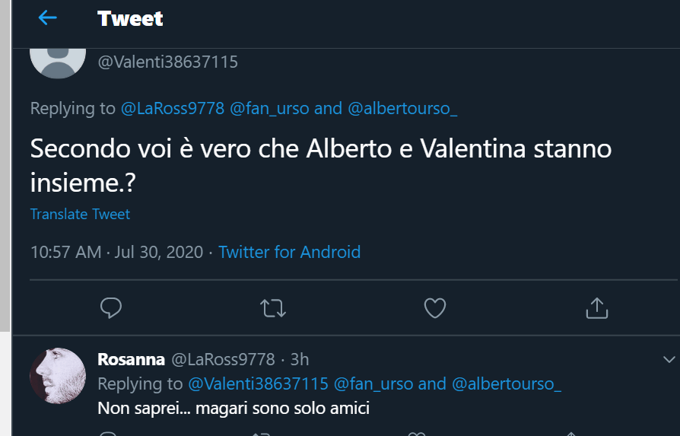This screenshot has width=680, height=436.
Task: Reply to the main tweet
Action: pyautogui.click(x=111, y=307)
